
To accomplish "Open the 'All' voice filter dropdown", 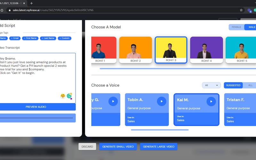I will click(211, 85).
